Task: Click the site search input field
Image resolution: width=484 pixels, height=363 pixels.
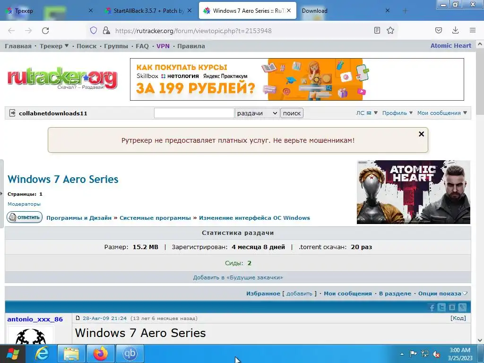Action: [x=194, y=113]
